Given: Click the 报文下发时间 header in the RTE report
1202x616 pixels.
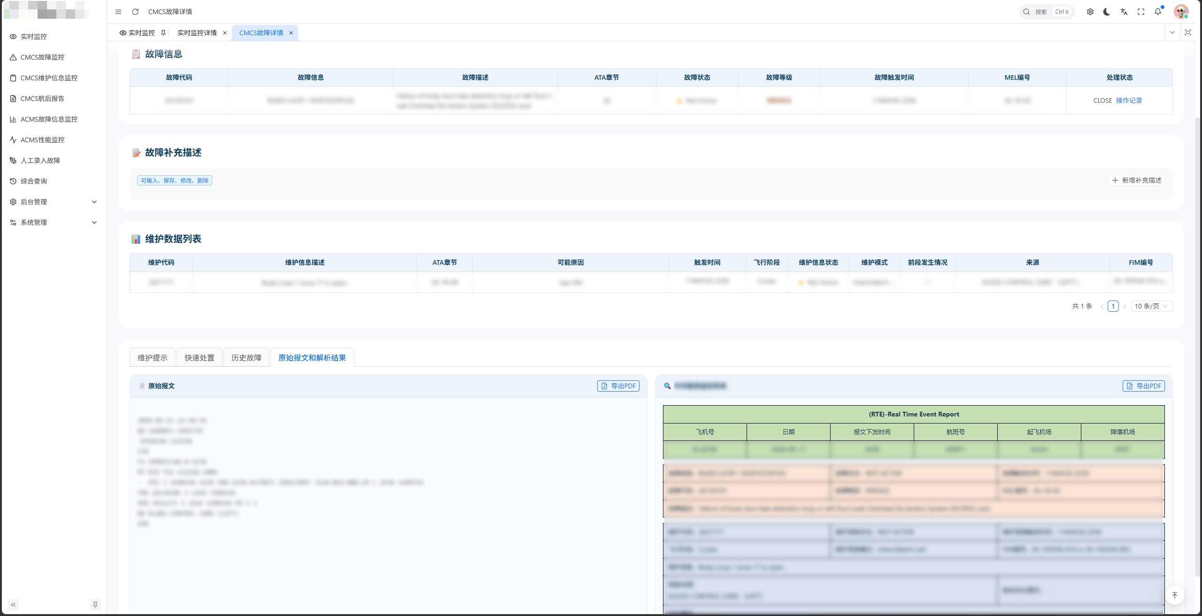Looking at the screenshot, I should click(872, 432).
